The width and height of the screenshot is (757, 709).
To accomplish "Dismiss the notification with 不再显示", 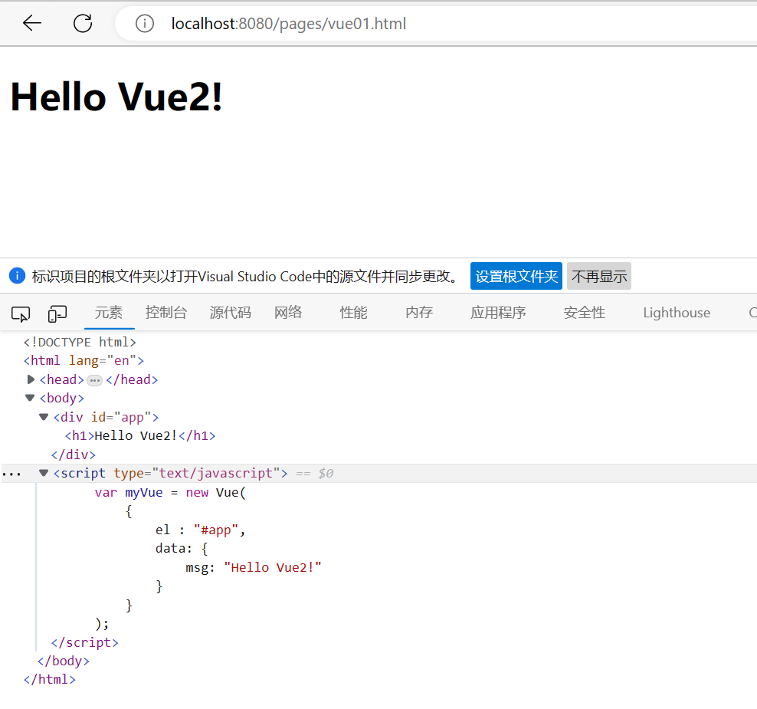I will 598,275.
